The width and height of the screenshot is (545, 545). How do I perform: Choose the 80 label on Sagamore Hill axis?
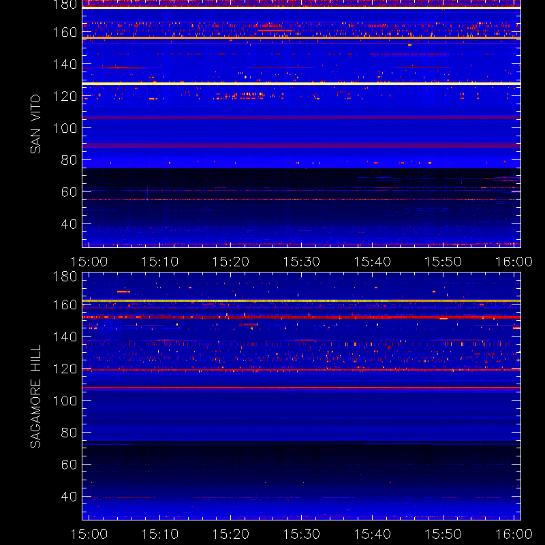69,433
